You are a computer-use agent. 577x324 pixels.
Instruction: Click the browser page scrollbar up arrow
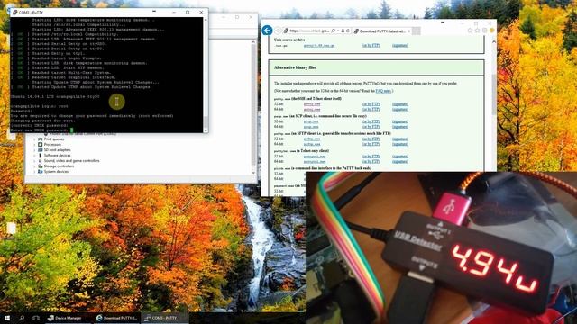click(493, 42)
